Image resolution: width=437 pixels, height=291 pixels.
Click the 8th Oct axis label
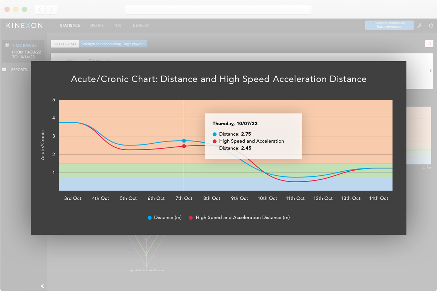point(212,198)
